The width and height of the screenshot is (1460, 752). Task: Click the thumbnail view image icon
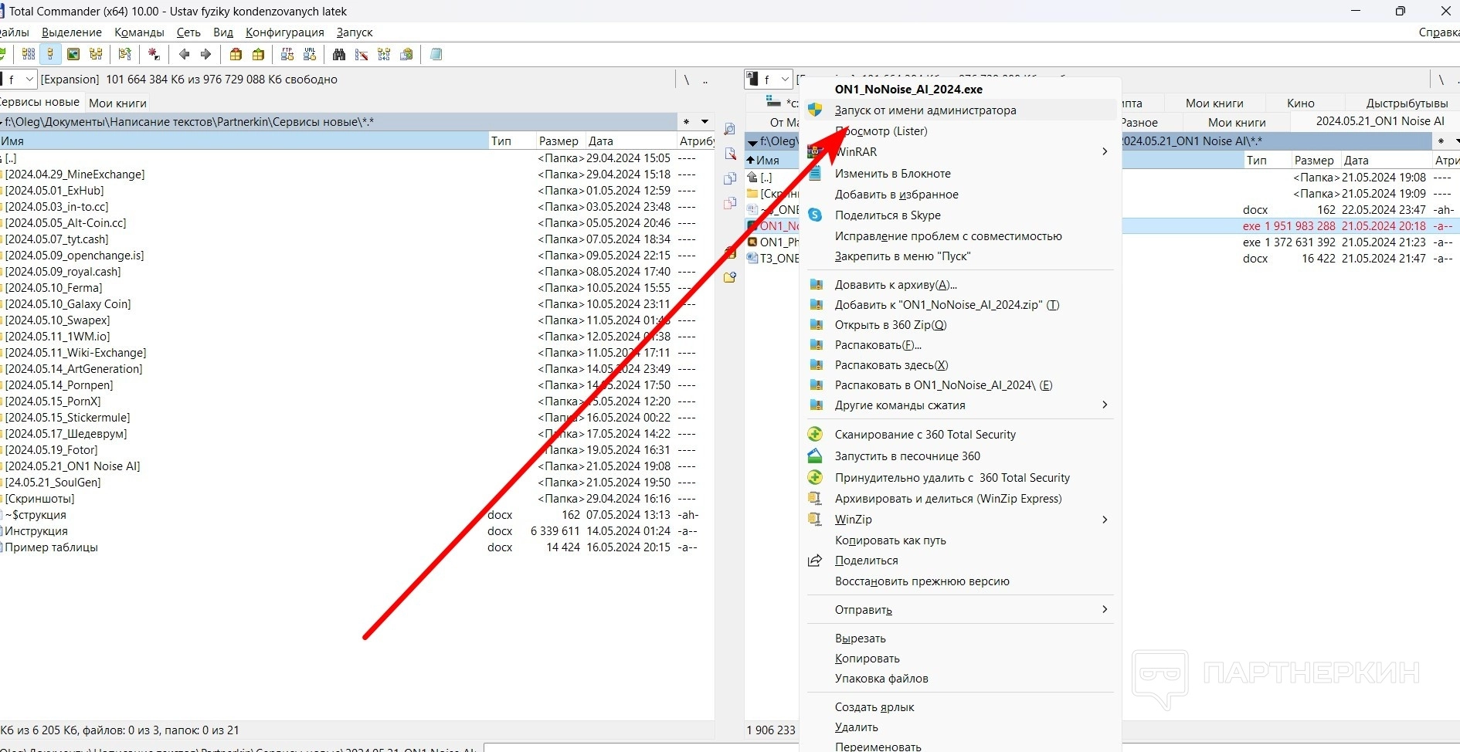tap(73, 54)
